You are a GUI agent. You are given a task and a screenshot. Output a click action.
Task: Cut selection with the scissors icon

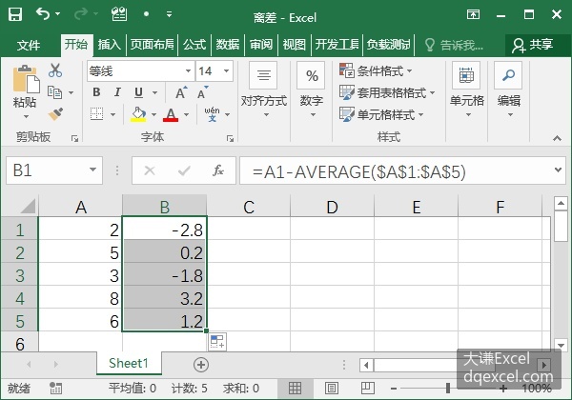(55, 70)
